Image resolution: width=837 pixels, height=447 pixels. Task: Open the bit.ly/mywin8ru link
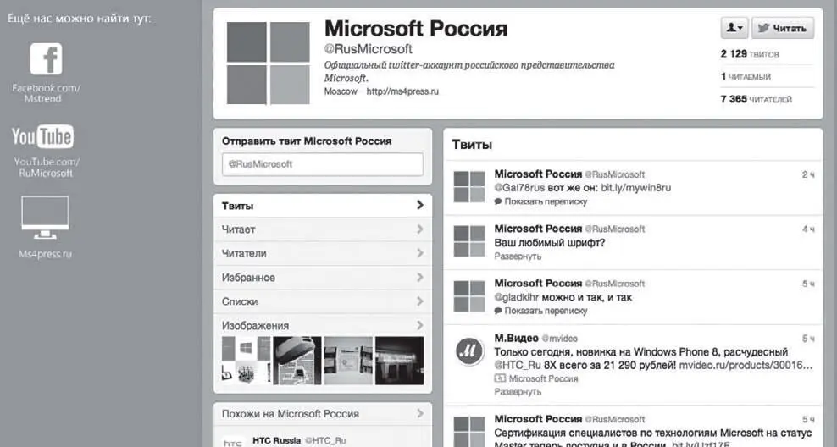[x=635, y=188]
